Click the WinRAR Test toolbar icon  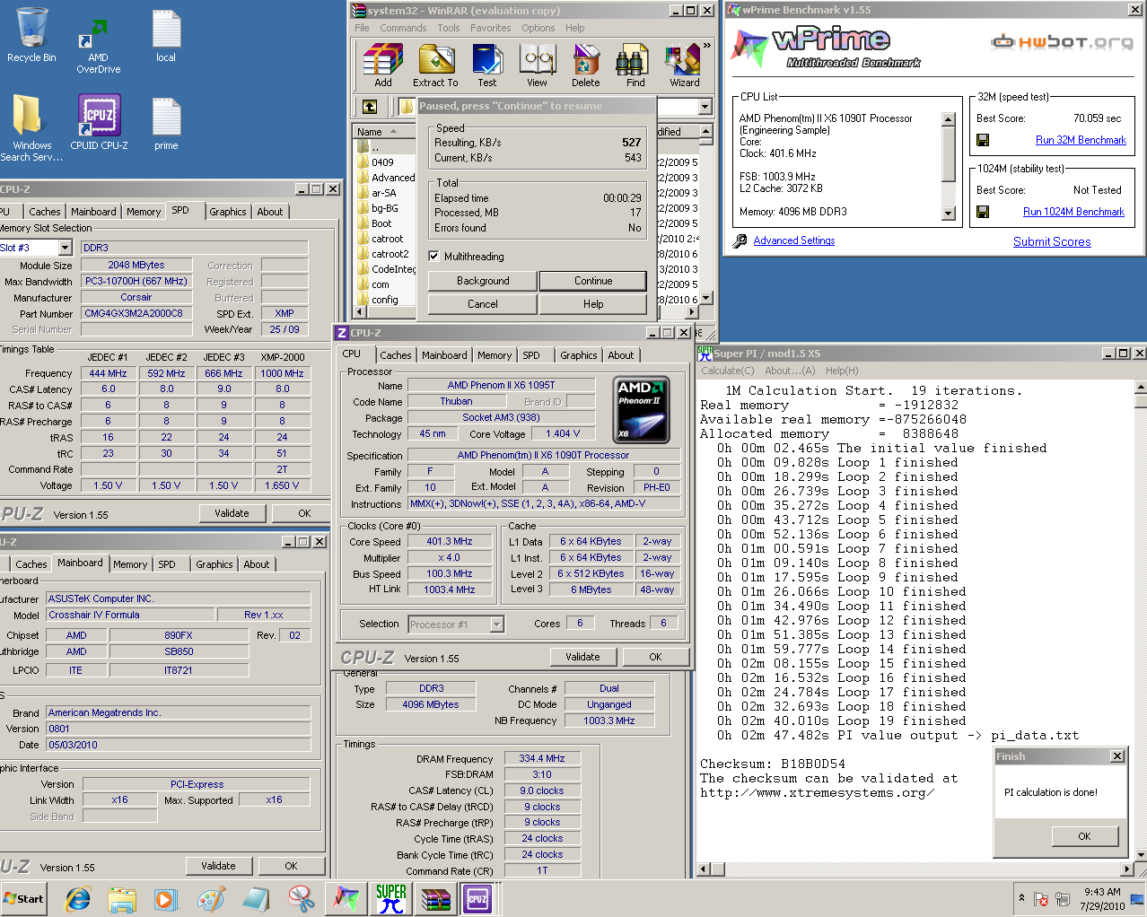coord(487,65)
